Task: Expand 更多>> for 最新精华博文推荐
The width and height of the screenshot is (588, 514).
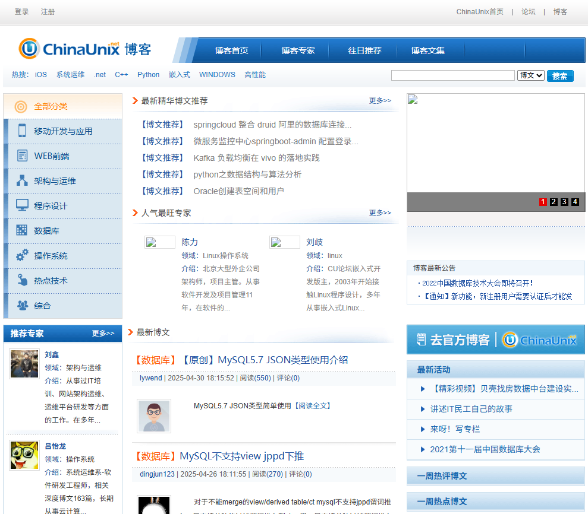Action: click(380, 101)
